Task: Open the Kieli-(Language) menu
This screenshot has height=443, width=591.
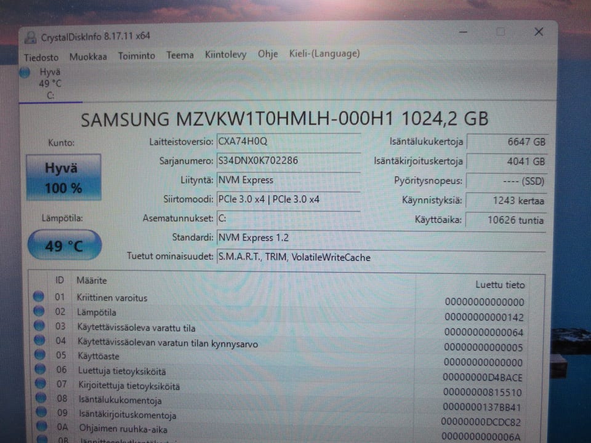Action: (x=324, y=54)
